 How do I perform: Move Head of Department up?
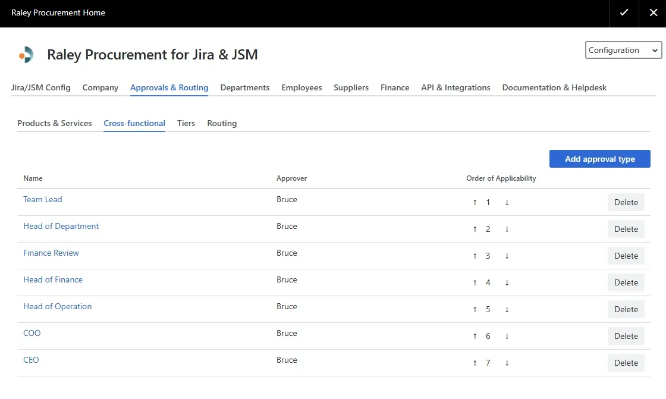[x=475, y=229]
